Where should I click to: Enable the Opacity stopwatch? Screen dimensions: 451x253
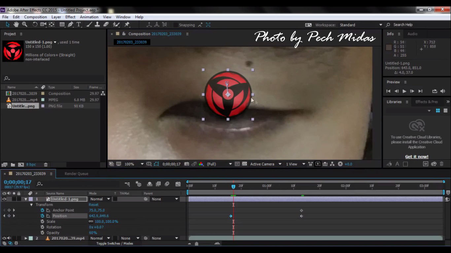coord(42,233)
